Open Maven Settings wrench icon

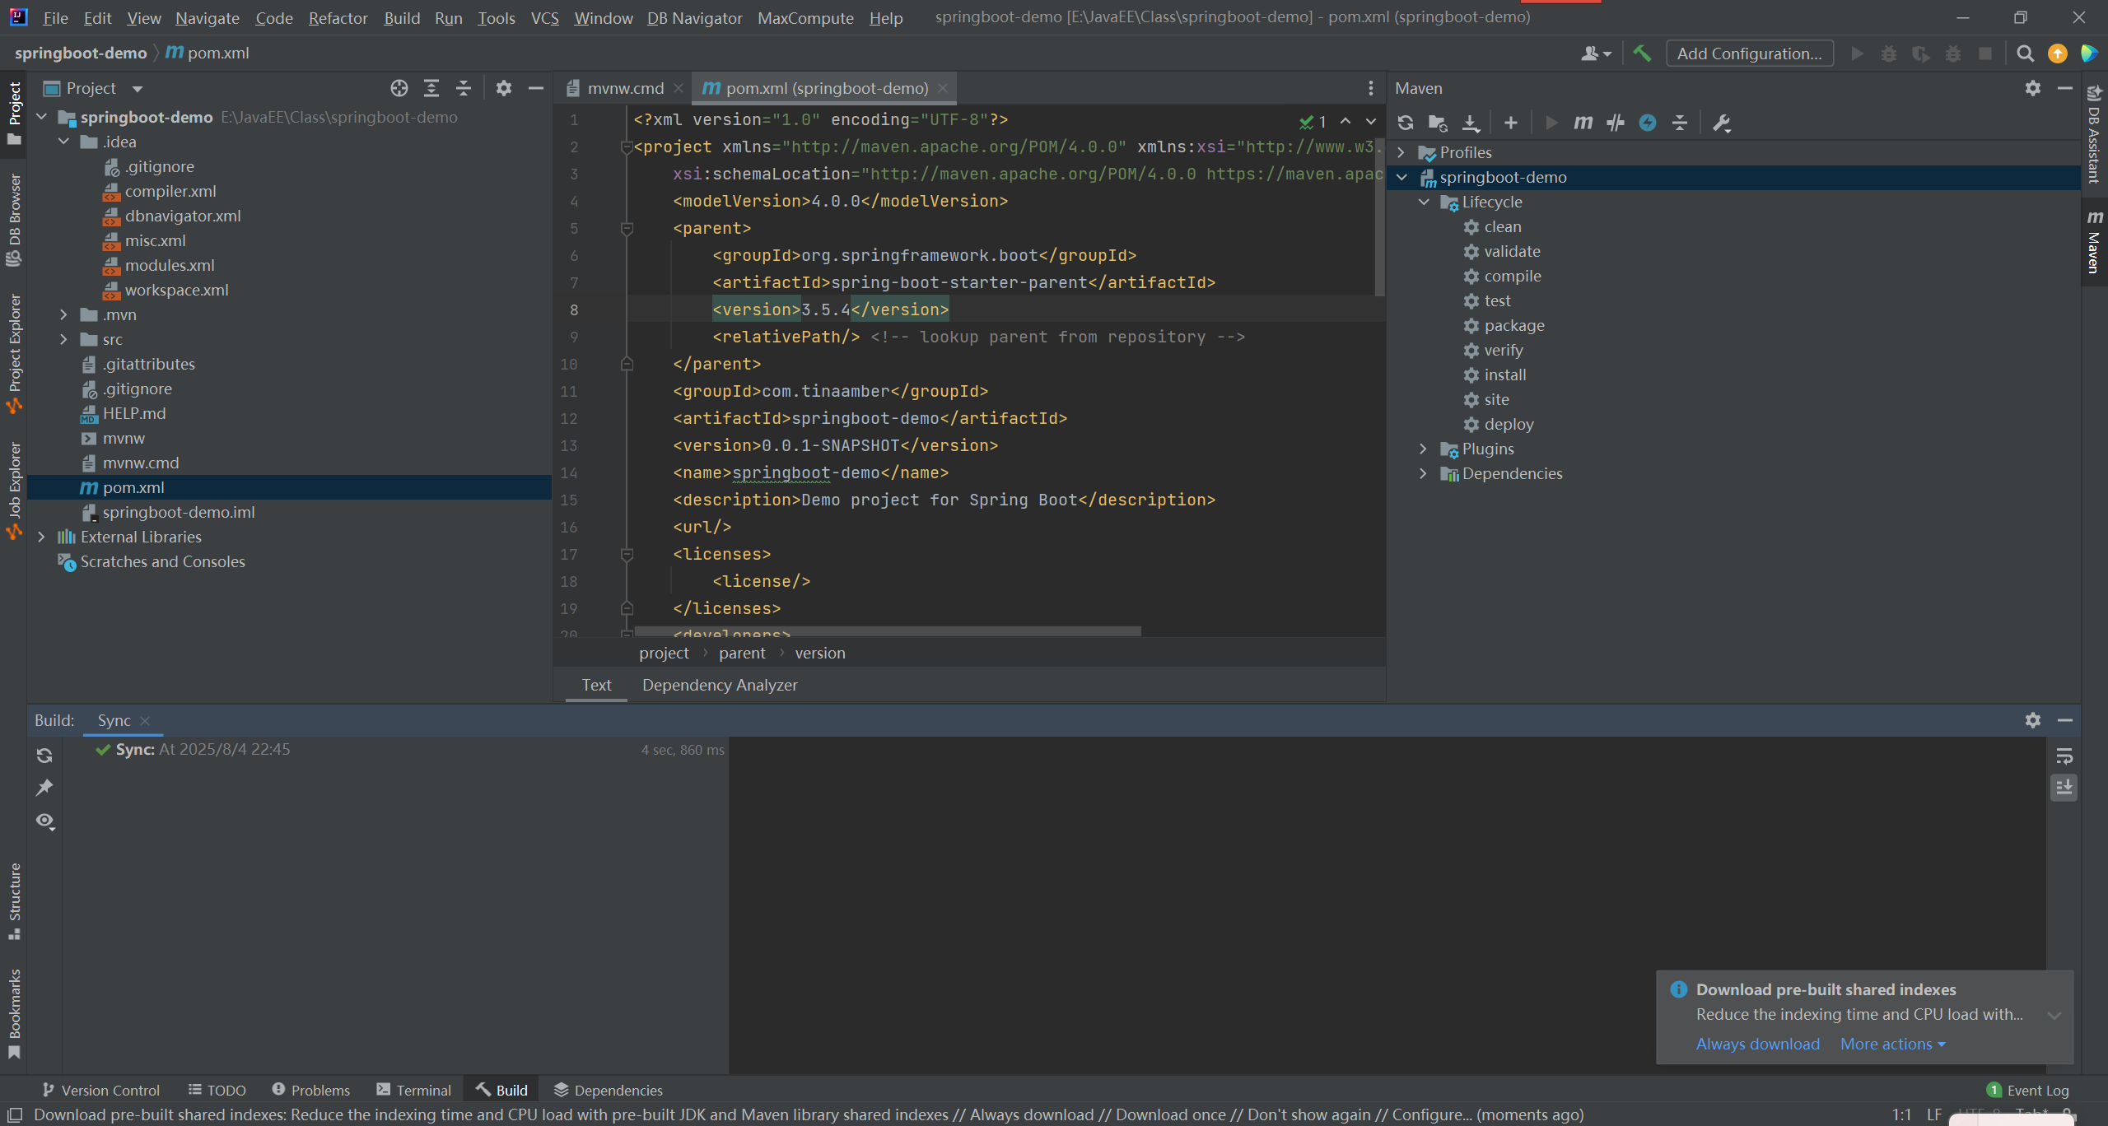point(1721,123)
